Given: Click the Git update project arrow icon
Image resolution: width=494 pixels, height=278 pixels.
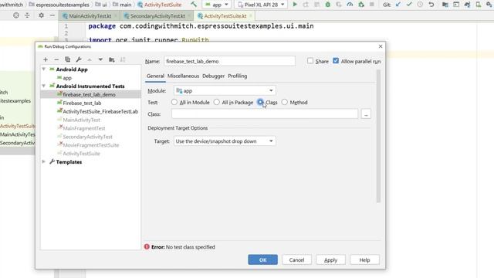Looking at the screenshot, I should [x=398, y=5].
